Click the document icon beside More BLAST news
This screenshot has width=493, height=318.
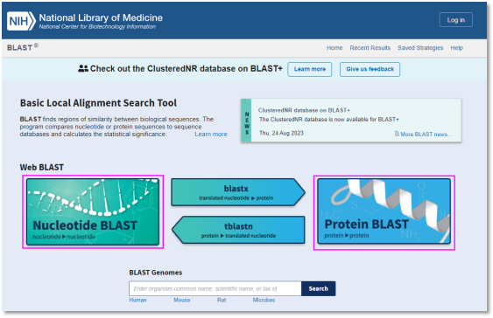pos(397,134)
